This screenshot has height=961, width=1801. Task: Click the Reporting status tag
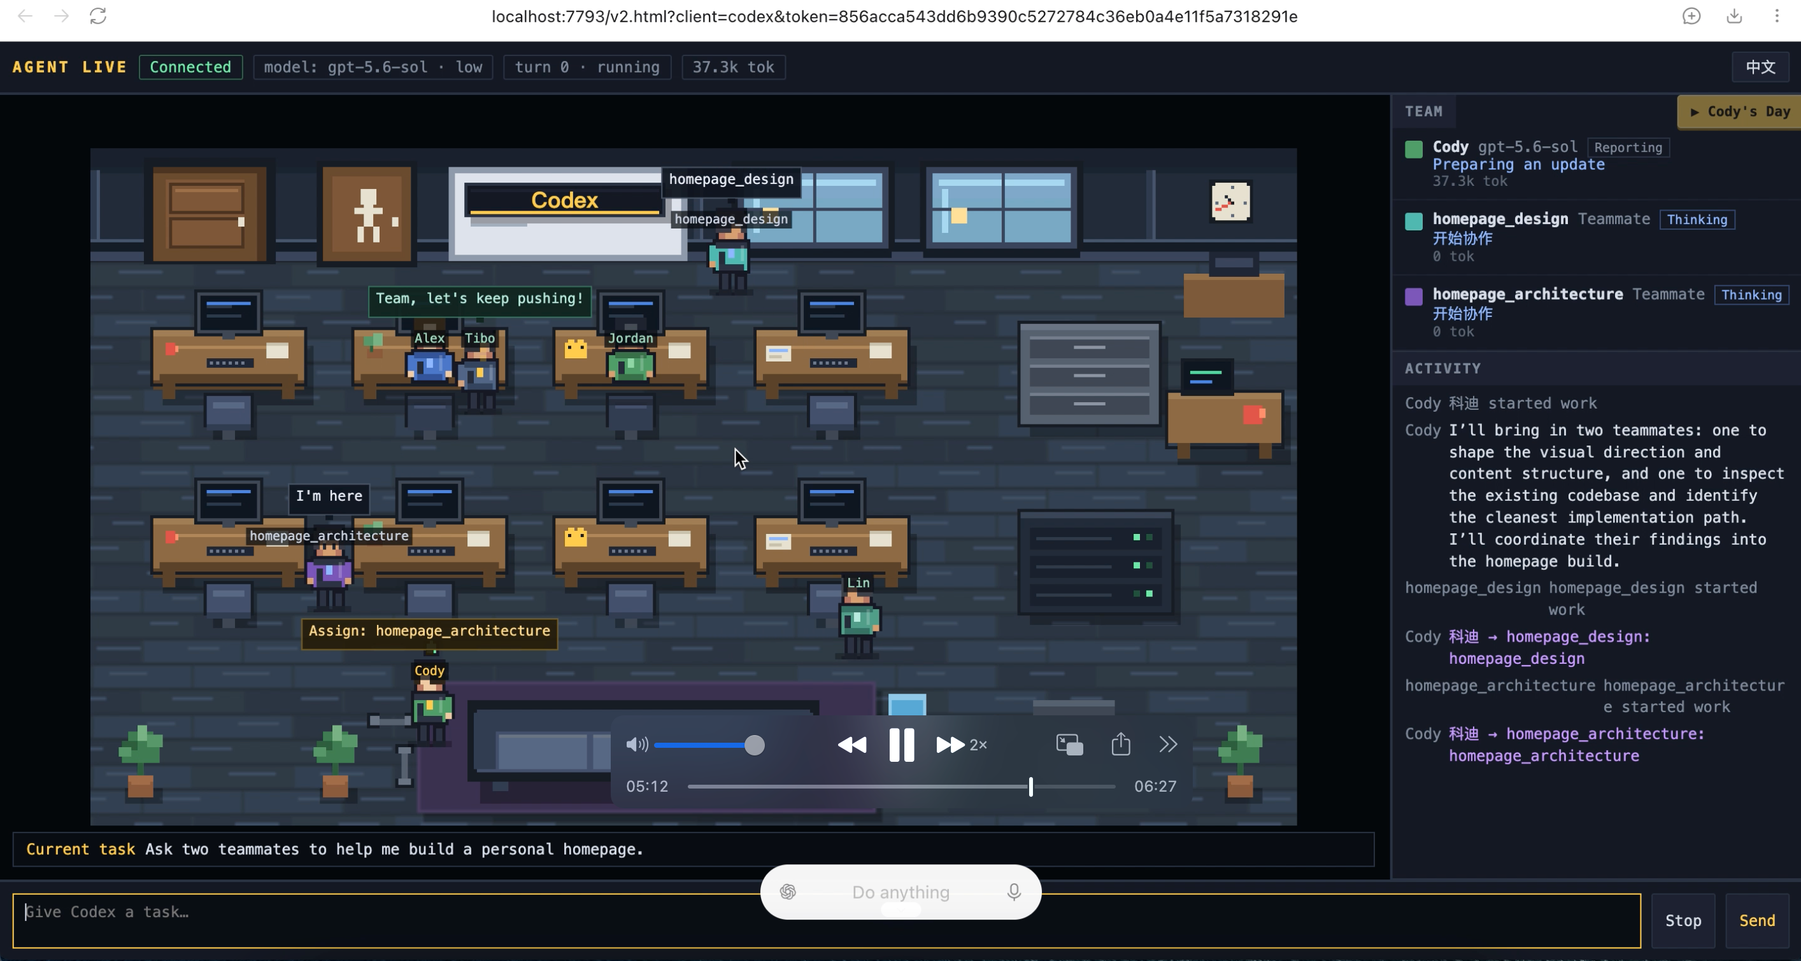(1628, 148)
